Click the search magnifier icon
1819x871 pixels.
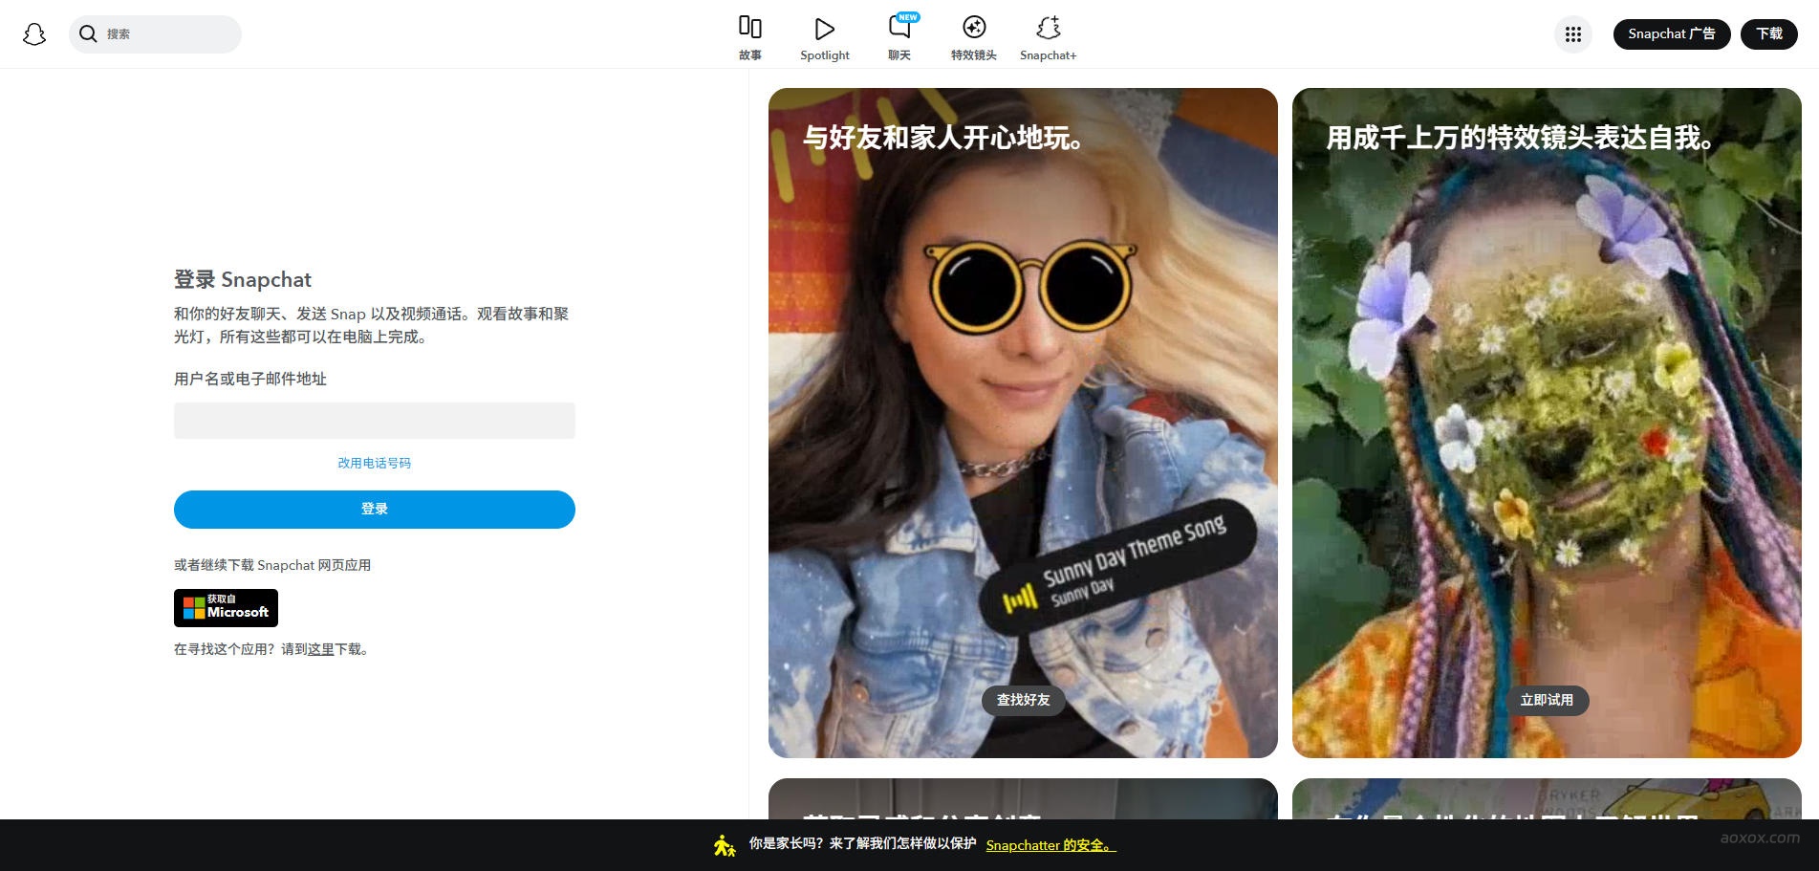[88, 34]
